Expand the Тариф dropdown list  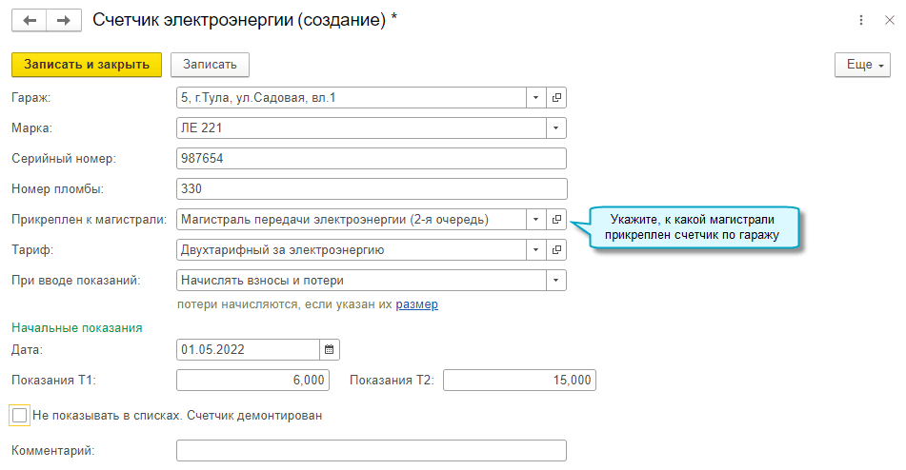(x=535, y=250)
